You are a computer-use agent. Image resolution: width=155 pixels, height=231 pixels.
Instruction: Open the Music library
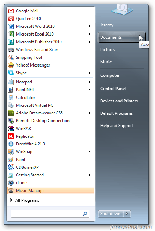106,62
